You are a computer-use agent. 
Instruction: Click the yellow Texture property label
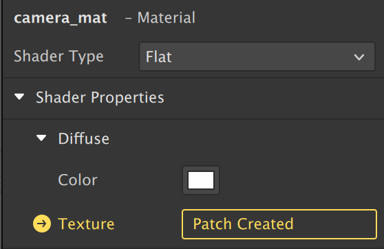pos(86,224)
